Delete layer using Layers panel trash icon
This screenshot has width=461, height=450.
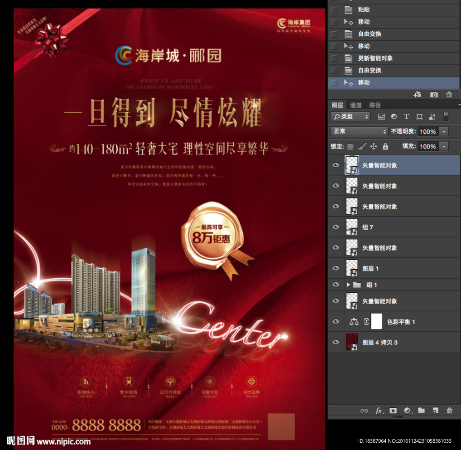(449, 411)
